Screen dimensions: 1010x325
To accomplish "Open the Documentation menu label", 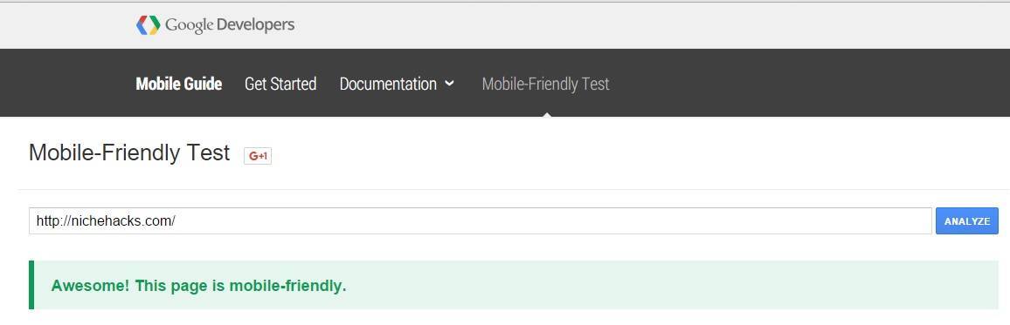I will pos(388,85).
